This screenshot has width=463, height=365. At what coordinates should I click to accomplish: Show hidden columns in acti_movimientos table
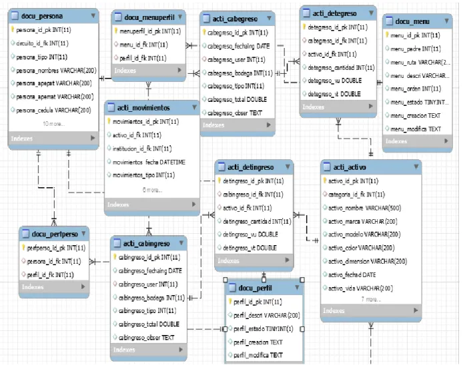point(152,190)
